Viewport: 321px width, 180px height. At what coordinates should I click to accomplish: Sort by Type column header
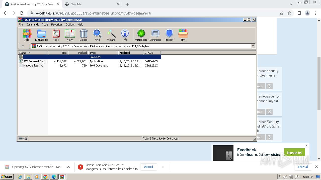pyautogui.click(x=103, y=52)
